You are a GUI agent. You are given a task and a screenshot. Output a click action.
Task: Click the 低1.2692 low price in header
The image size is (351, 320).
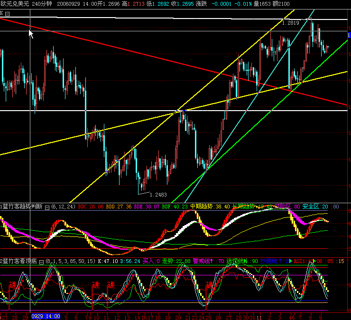pyautogui.click(x=158, y=4)
